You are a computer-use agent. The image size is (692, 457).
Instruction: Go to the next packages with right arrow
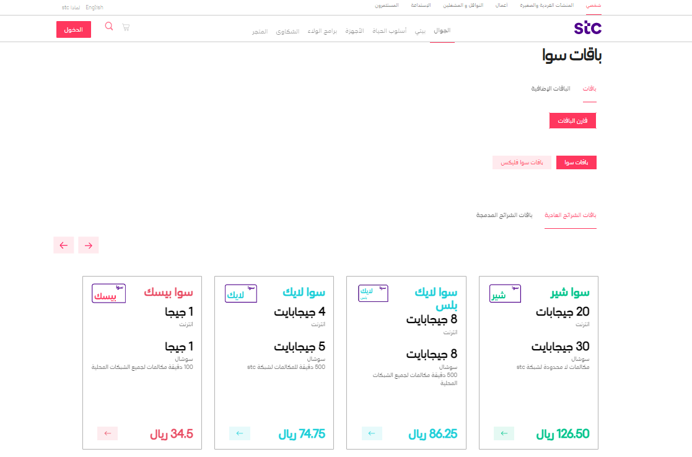88,245
